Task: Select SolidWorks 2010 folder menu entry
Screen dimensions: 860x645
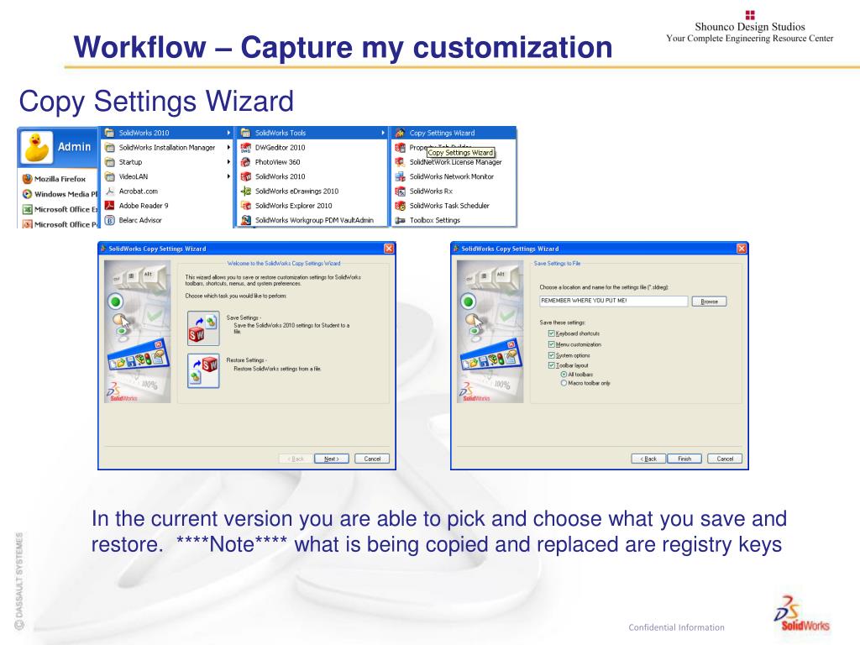Action: (167, 133)
